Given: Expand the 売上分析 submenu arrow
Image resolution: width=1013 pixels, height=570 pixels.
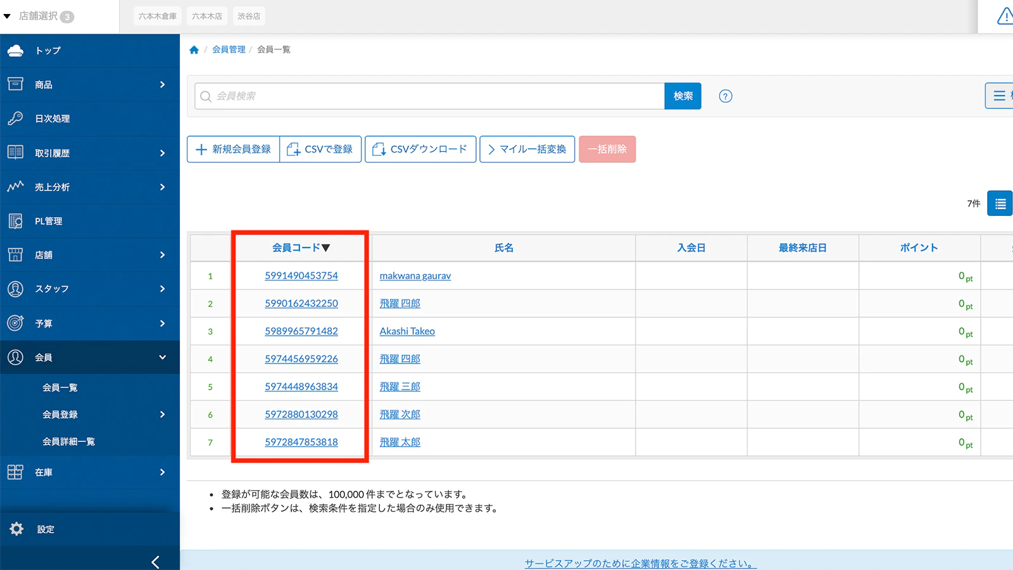Looking at the screenshot, I should tap(163, 187).
